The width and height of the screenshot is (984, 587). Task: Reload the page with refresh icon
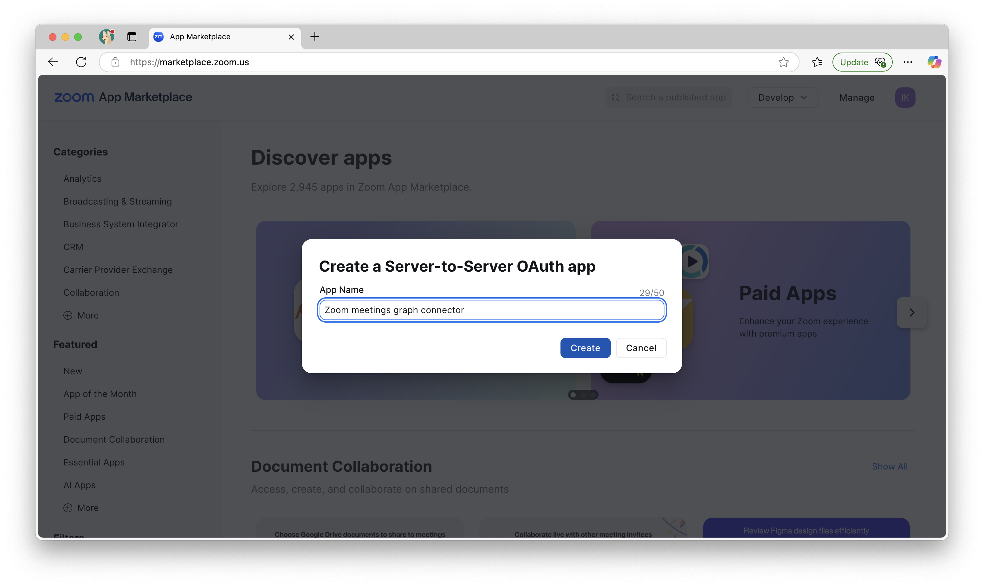coord(81,62)
